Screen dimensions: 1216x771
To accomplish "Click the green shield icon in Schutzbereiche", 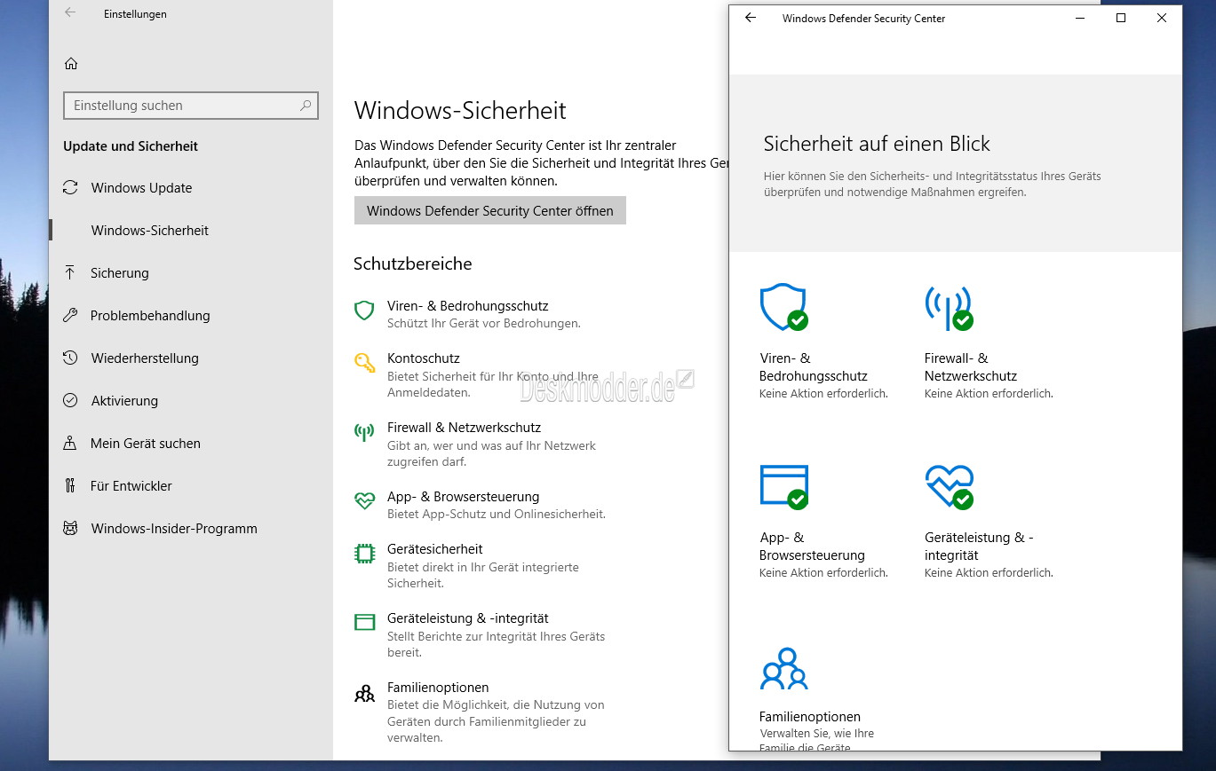I will [364, 310].
